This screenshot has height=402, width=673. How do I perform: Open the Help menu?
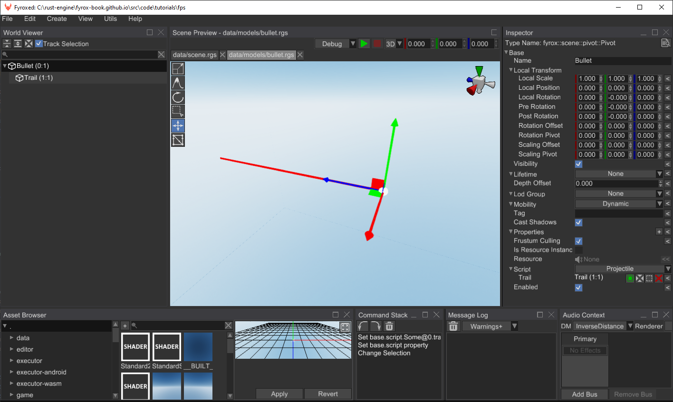135,19
